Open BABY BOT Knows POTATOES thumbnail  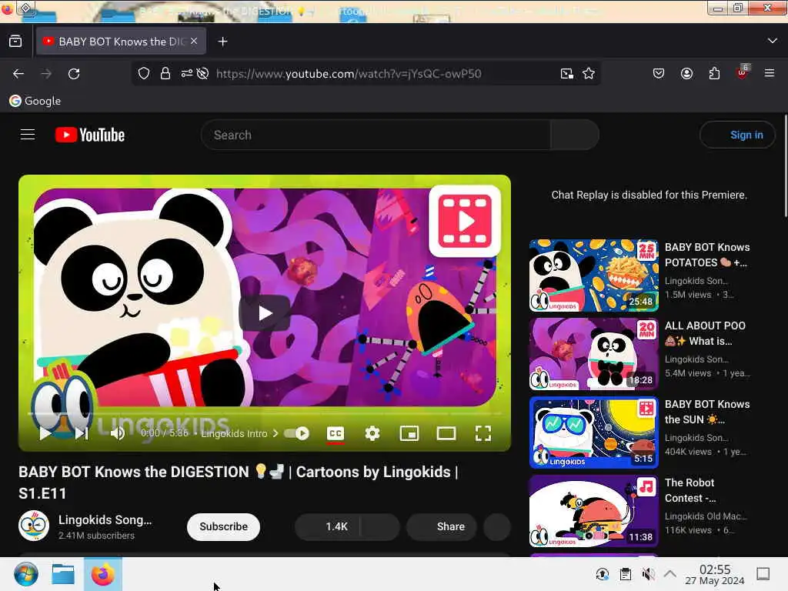tap(593, 275)
